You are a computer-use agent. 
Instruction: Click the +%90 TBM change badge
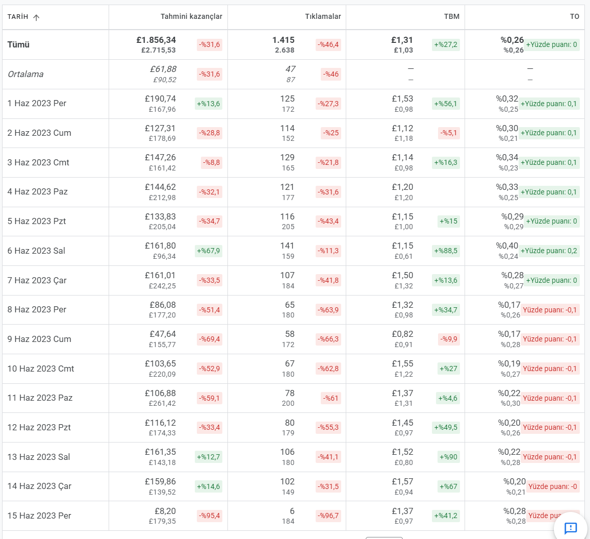pos(449,457)
